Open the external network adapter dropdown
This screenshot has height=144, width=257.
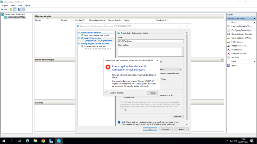coord(180,69)
